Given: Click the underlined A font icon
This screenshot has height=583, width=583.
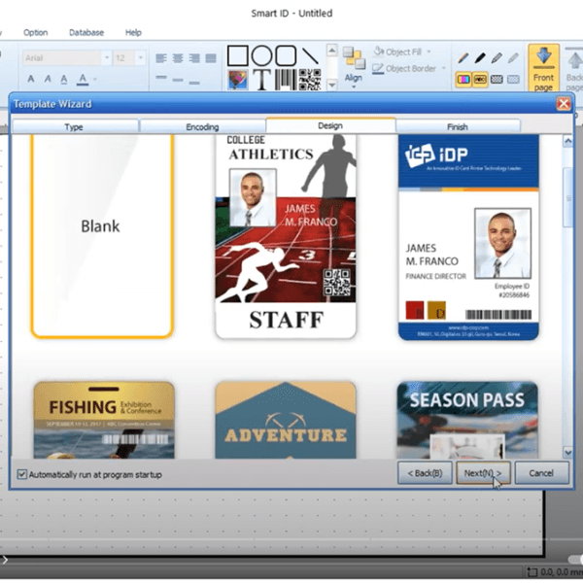Looking at the screenshot, I should [64, 79].
